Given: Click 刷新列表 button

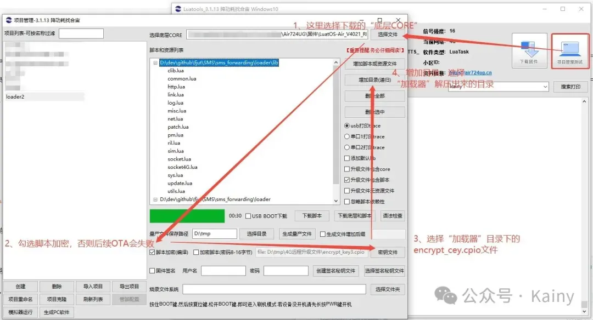Looking at the screenshot, I should 93,299.
